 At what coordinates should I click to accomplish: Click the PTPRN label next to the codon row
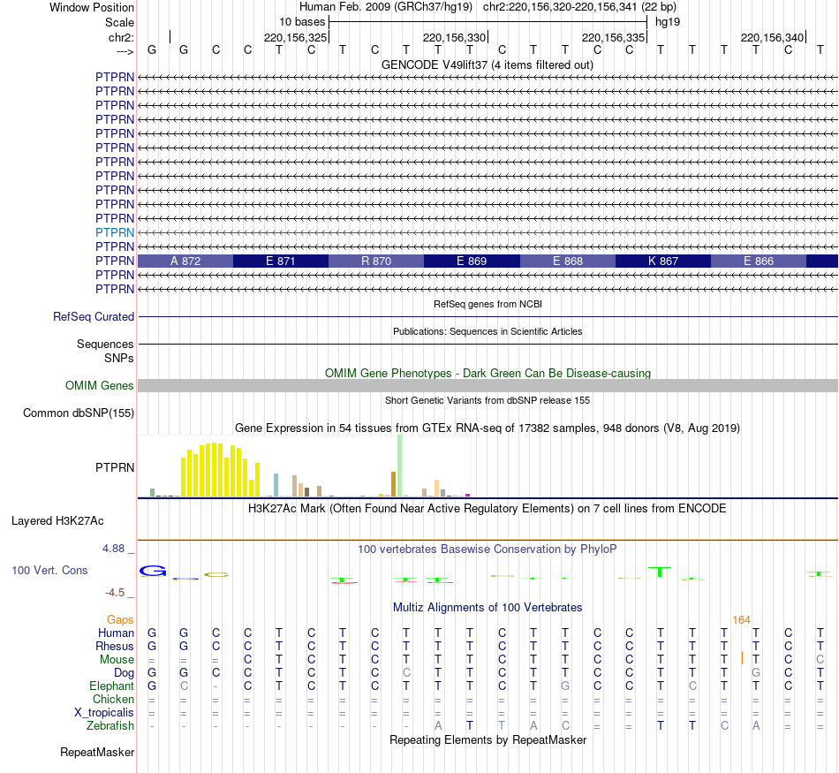tap(115, 261)
